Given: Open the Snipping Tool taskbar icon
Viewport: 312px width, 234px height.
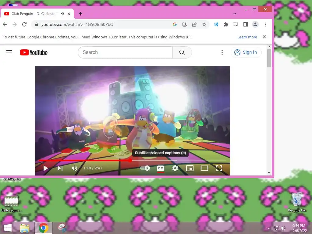Looking at the screenshot, I should (62, 228).
